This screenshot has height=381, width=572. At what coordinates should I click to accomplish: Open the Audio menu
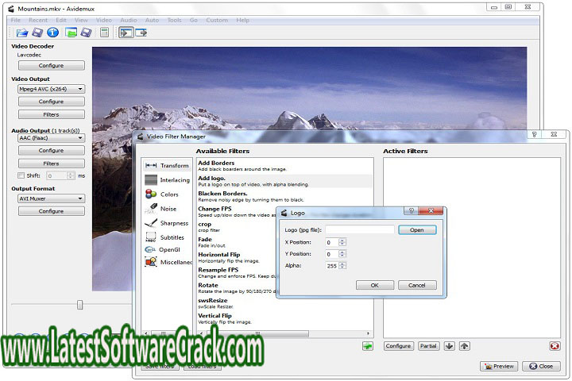(x=129, y=20)
